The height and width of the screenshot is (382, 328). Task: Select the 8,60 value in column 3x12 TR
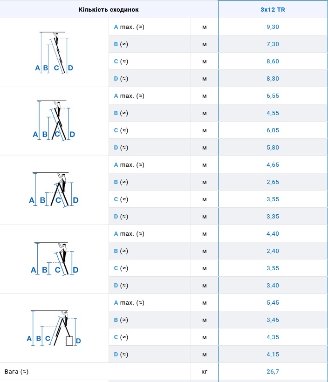[x=273, y=61]
